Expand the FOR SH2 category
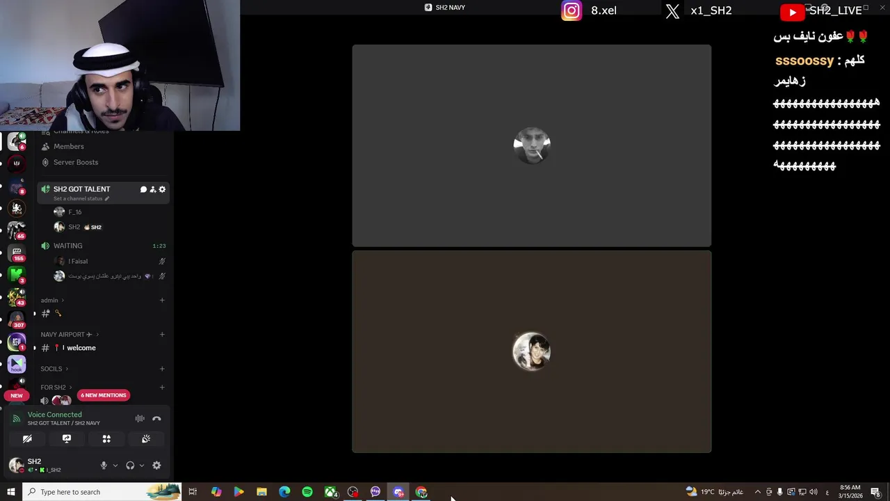 (x=56, y=388)
